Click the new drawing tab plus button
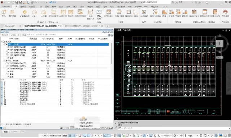The height and width of the screenshot is (138, 231). (108, 26)
